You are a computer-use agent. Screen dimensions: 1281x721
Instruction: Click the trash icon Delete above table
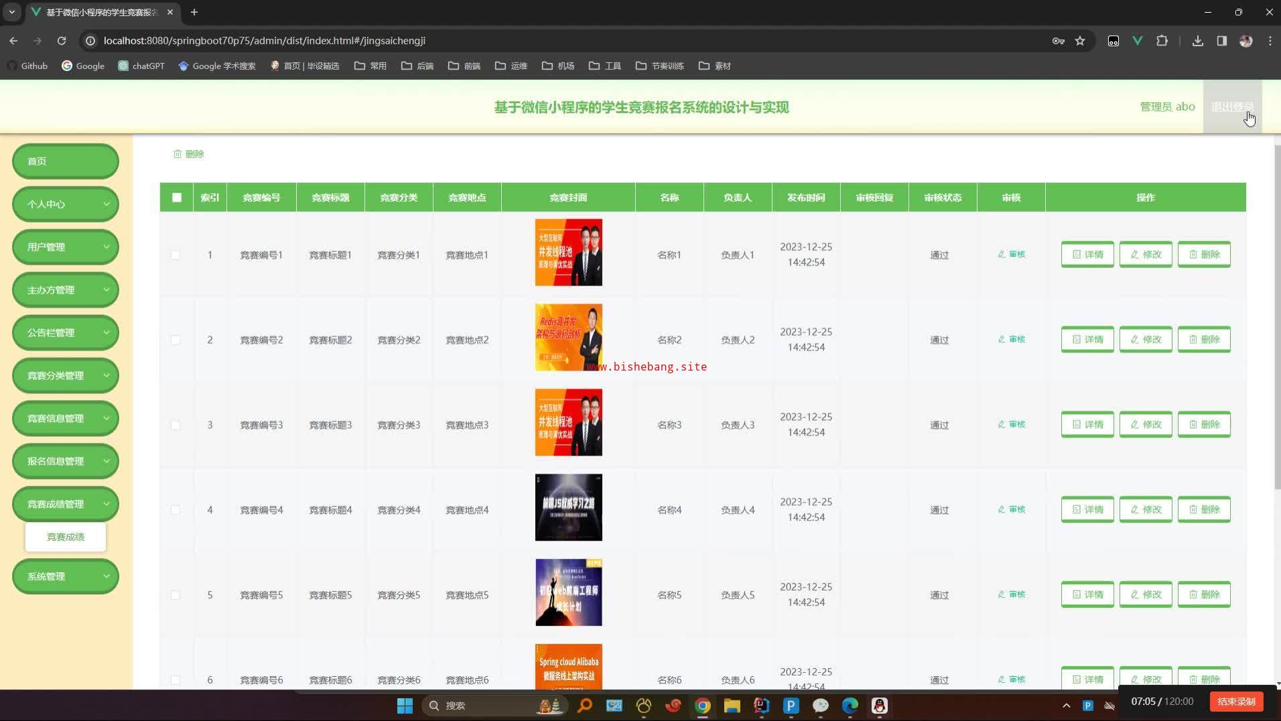coord(188,154)
